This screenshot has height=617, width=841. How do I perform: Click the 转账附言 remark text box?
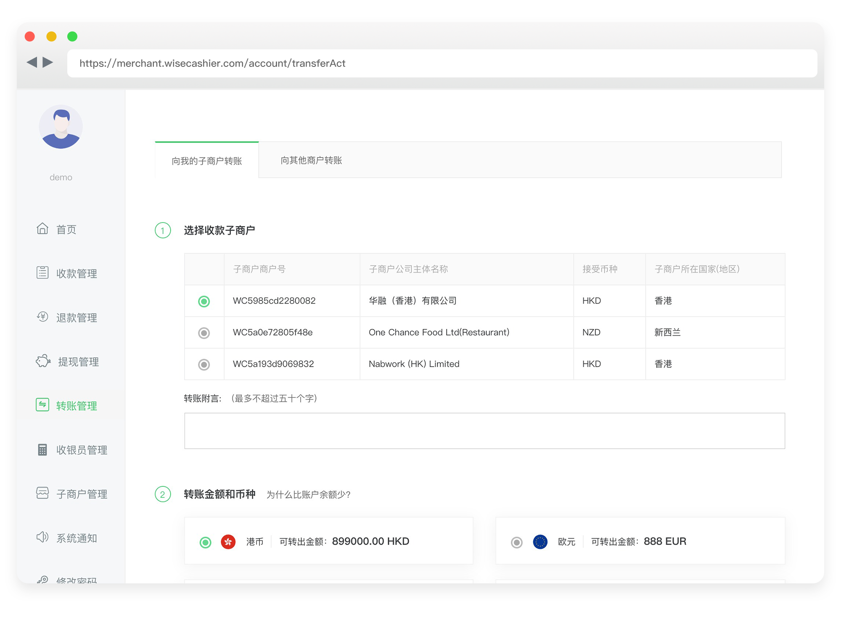coord(484,431)
